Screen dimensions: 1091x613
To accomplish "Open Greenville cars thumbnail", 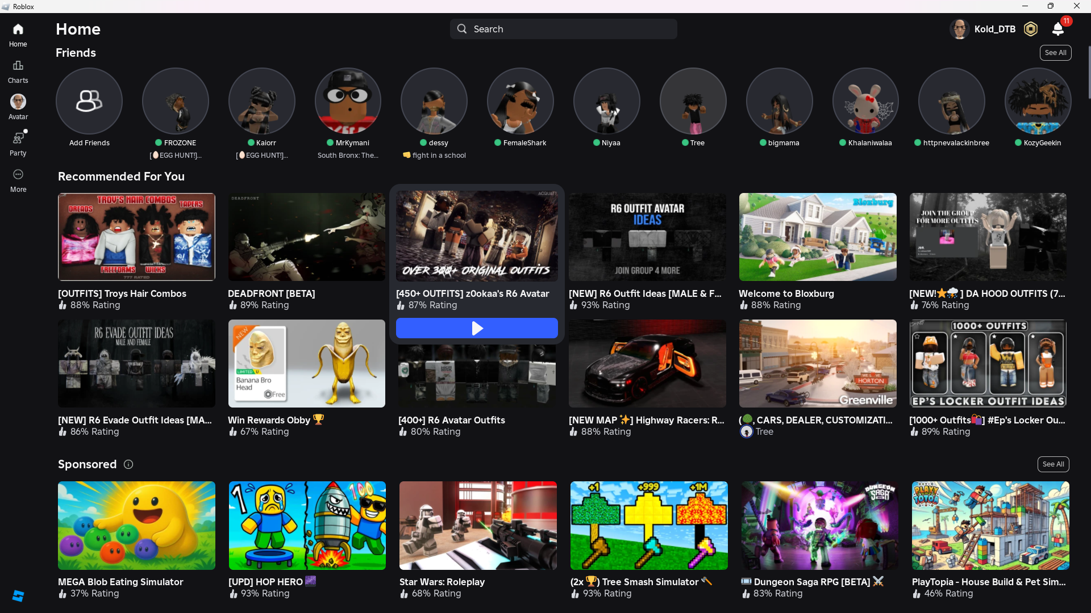I will coord(818,363).
